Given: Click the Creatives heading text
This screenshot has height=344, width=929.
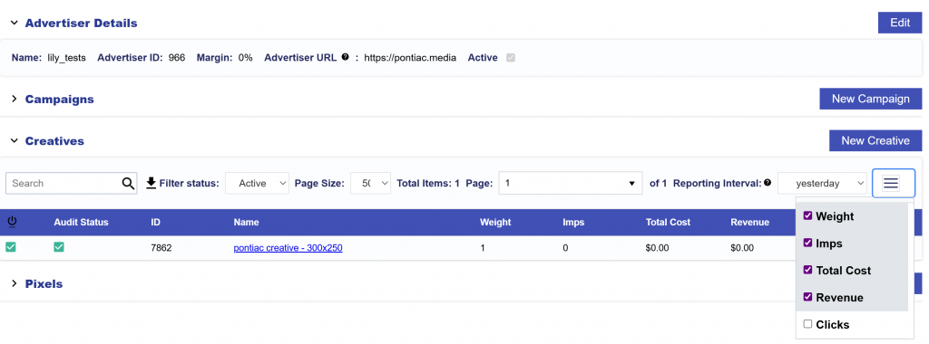Looking at the screenshot, I should tap(54, 140).
